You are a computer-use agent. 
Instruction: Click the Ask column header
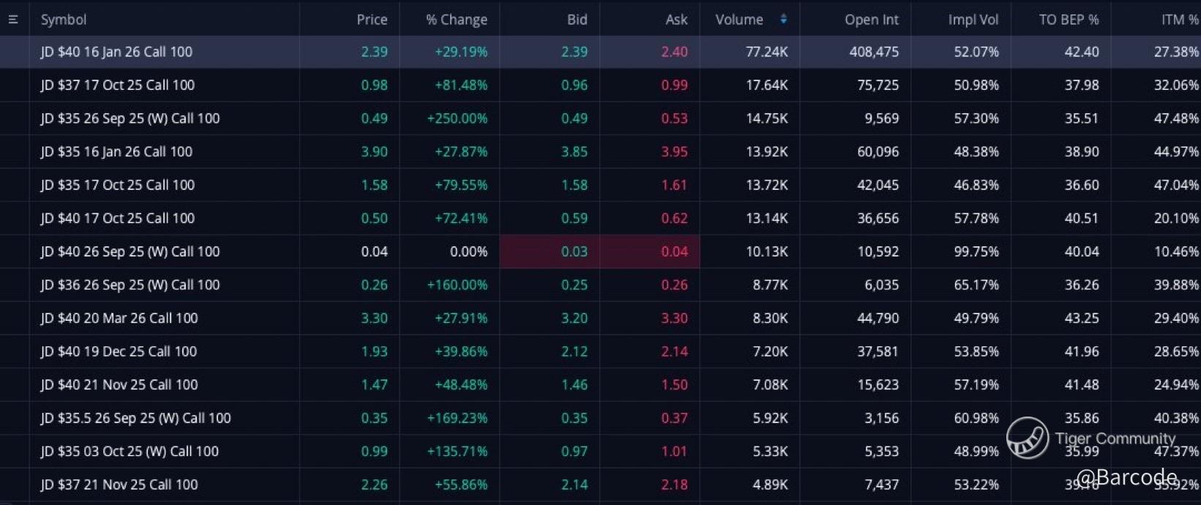[676, 20]
